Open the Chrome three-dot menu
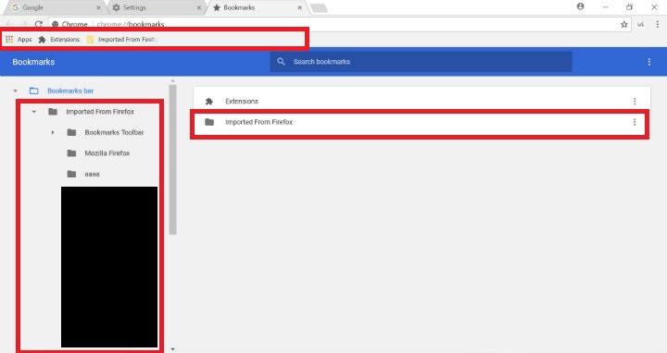 point(657,25)
